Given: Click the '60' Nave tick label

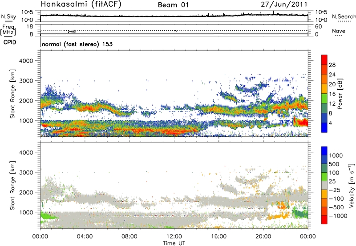Looking at the screenshot, I should click(318, 27).
